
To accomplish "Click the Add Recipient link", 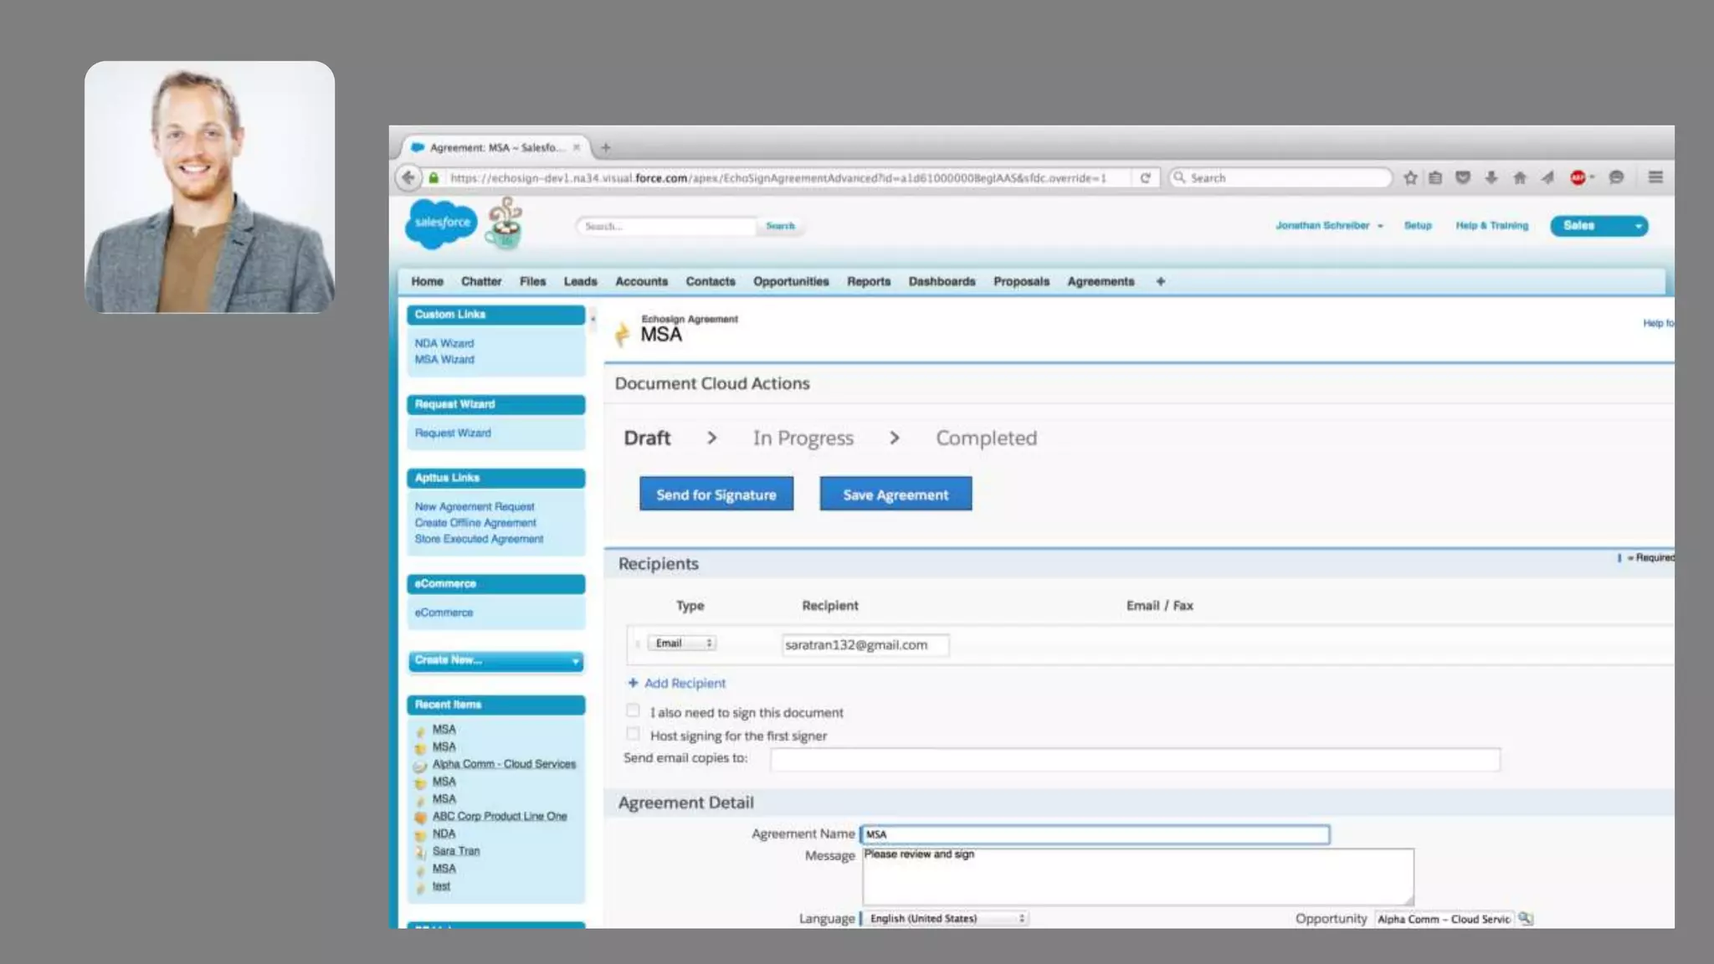I will click(x=683, y=683).
